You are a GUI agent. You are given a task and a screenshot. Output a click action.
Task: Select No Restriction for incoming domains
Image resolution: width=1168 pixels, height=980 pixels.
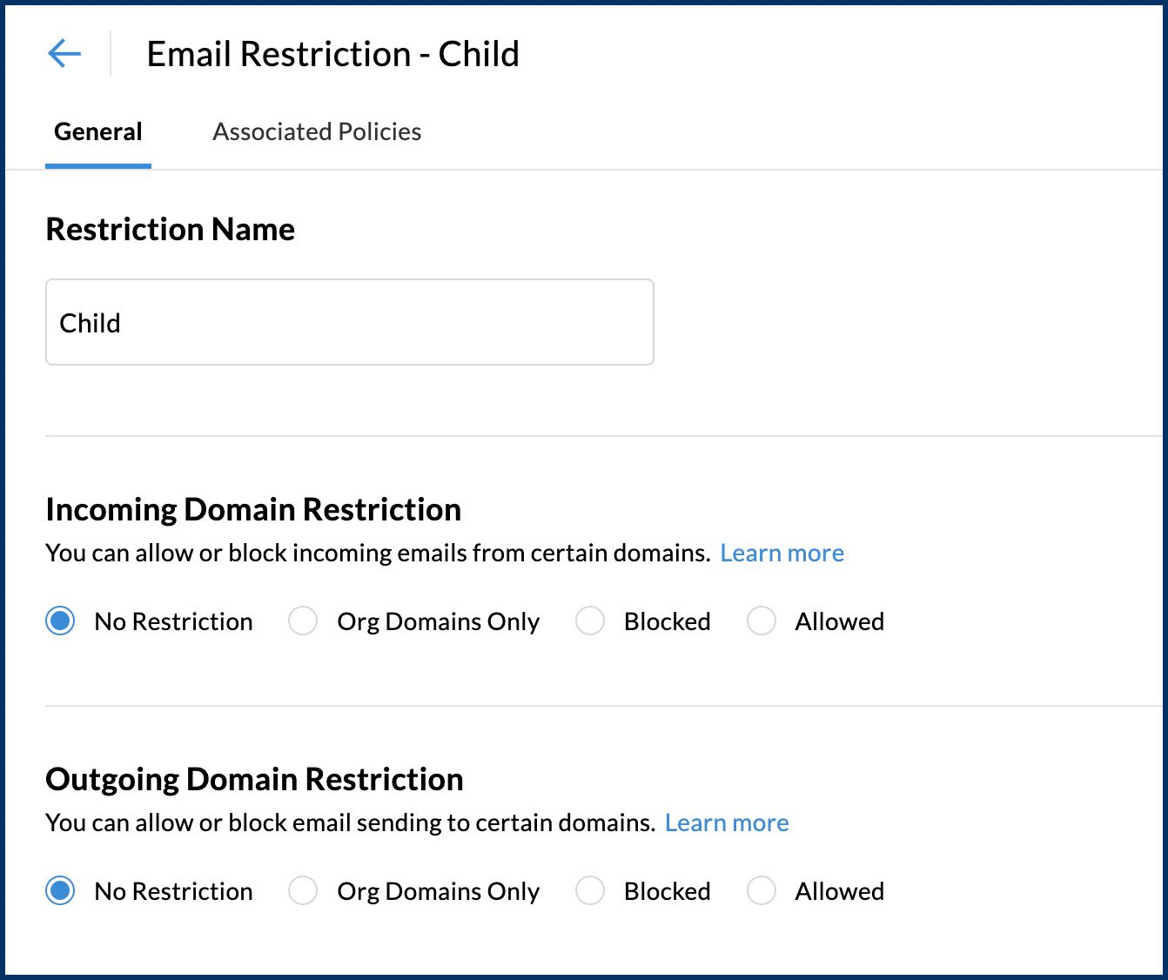[60, 621]
